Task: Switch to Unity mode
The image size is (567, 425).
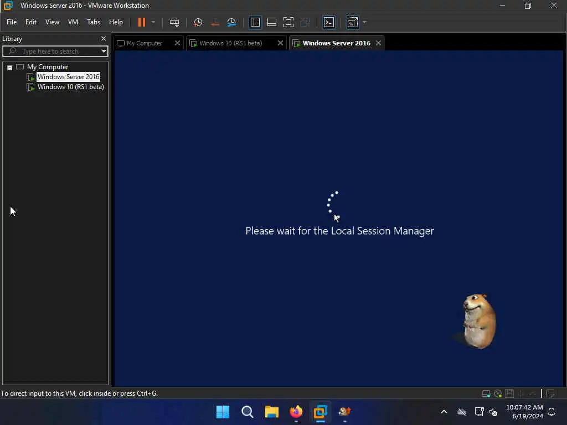Action: pyautogui.click(x=305, y=22)
